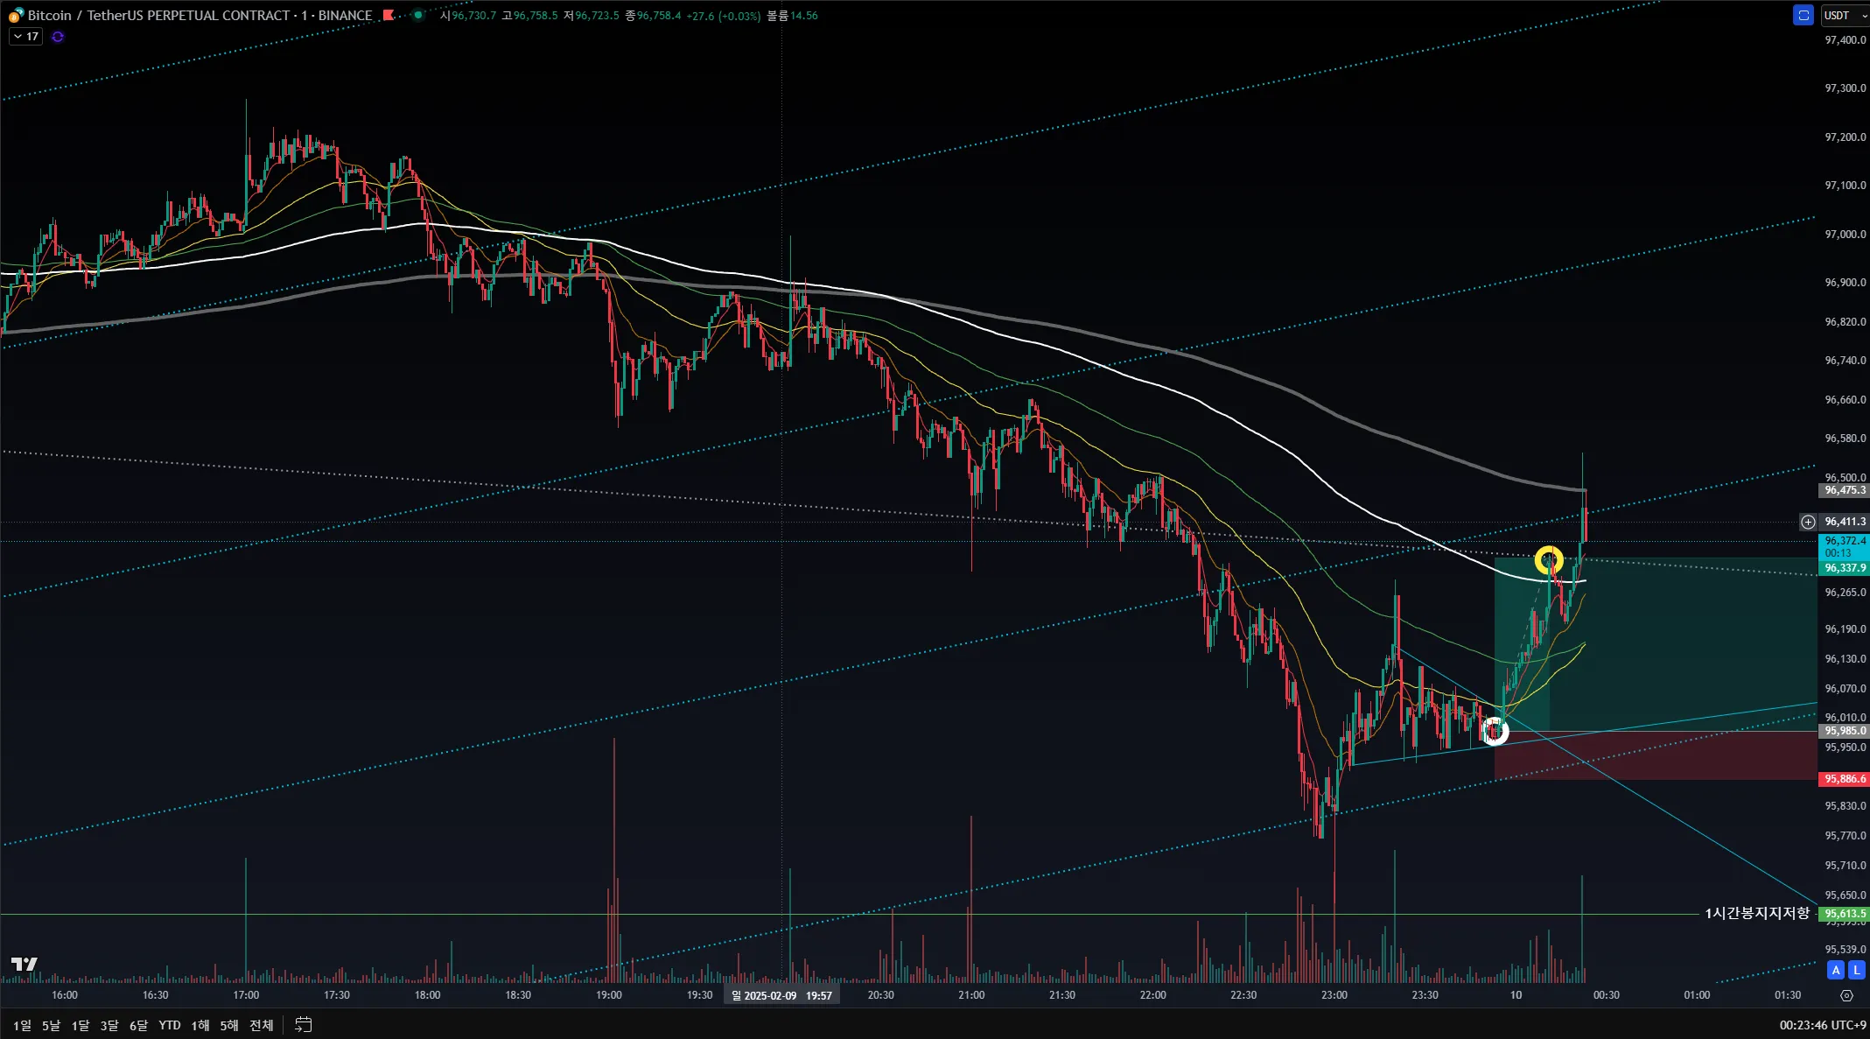
Task: Click the red flag marker beside BINANCE
Action: click(389, 15)
